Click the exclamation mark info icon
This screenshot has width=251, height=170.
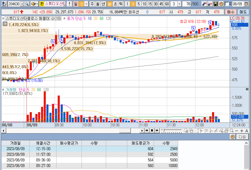(x=69, y=4)
